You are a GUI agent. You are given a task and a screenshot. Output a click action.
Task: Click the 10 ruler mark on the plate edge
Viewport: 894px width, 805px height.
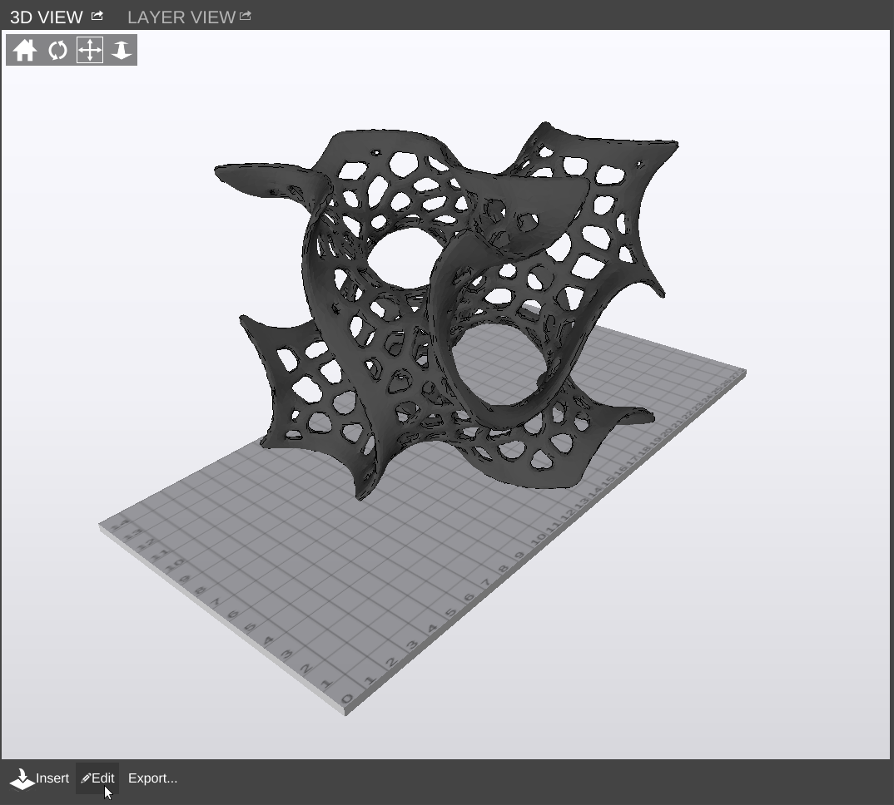[539, 539]
